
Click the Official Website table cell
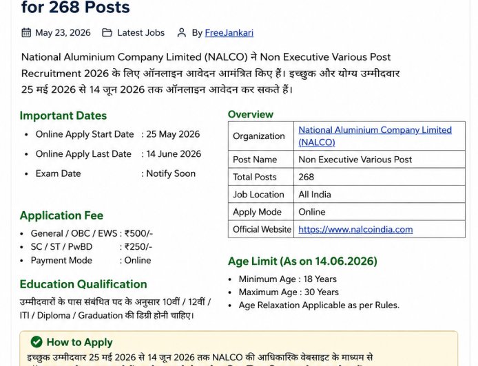coord(261,229)
